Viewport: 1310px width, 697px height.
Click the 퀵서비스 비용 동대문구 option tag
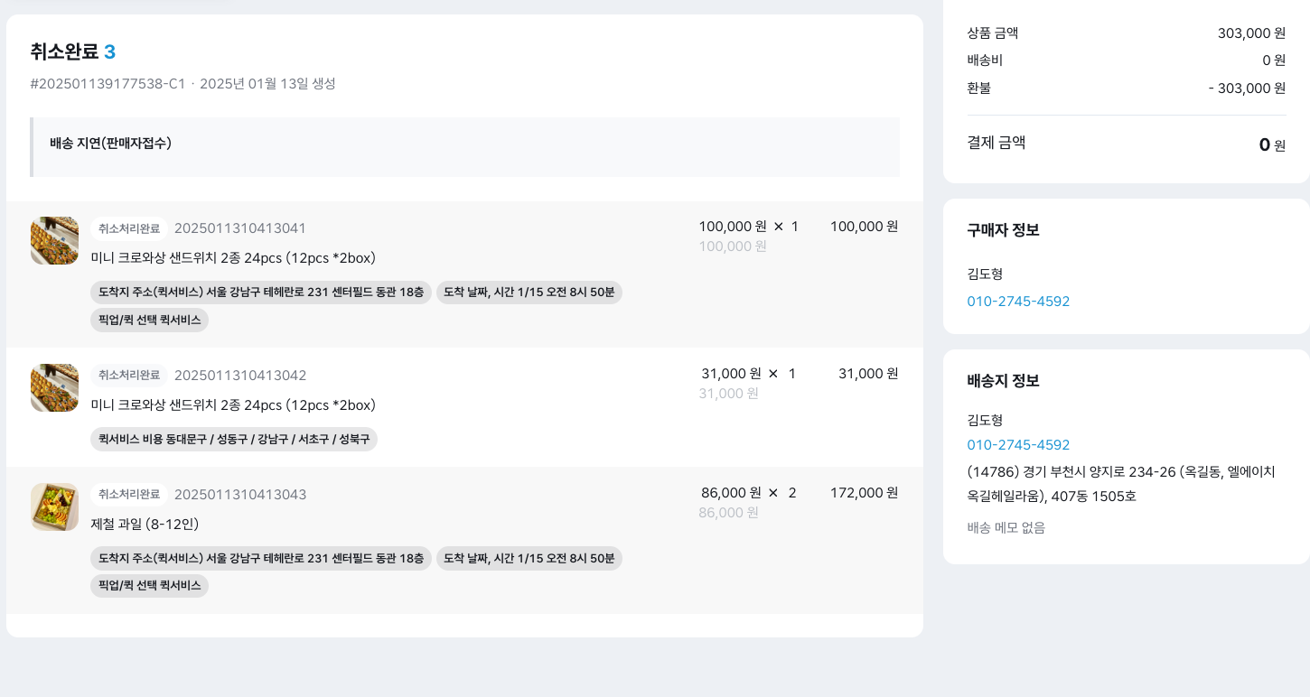click(x=234, y=440)
